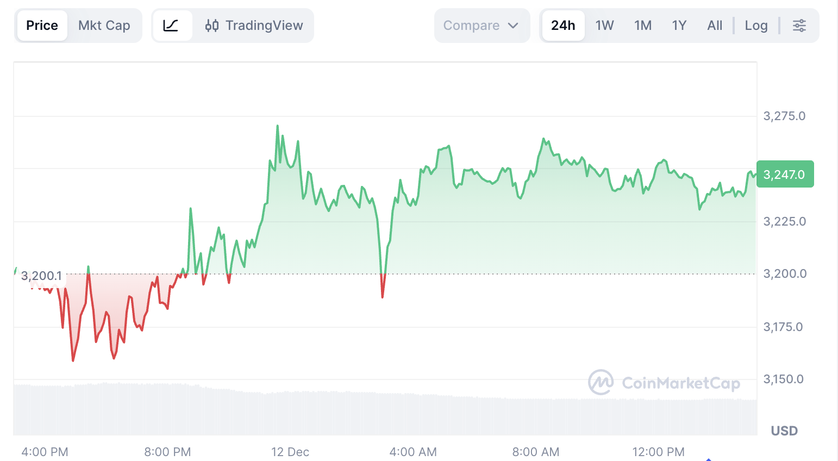This screenshot has width=838, height=461.
Task: Click the 3,200.1 opening price label
Action: pyautogui.click(x=42, y=276)
